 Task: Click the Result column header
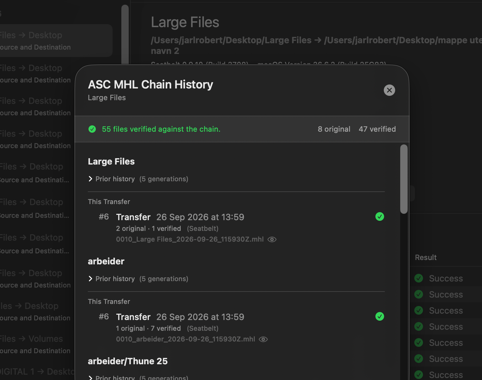[426, 257]
